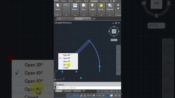Open the 1:1 annotation scale dropdown

[x=89, y=96]
